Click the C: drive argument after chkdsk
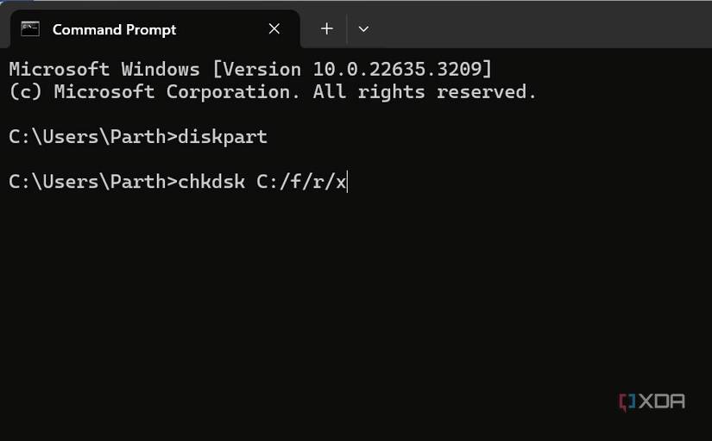The height and width of the screenshot is (441, 712). pyautogui.click(x=268, y=182)
